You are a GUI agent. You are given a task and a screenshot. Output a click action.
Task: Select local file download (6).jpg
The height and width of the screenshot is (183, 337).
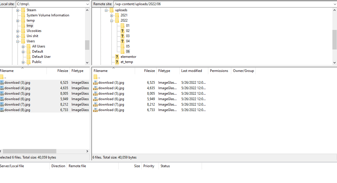pyautogui.click(x=17, y=99)
